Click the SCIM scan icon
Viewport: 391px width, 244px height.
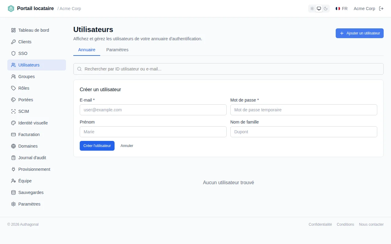(x=13, y=111)
